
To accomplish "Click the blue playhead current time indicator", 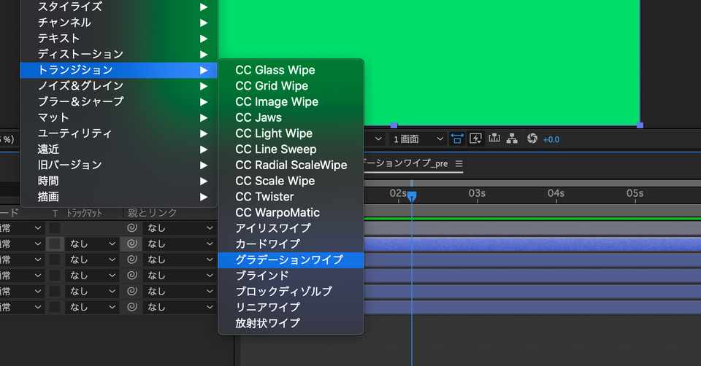I will tap(412, 196).
